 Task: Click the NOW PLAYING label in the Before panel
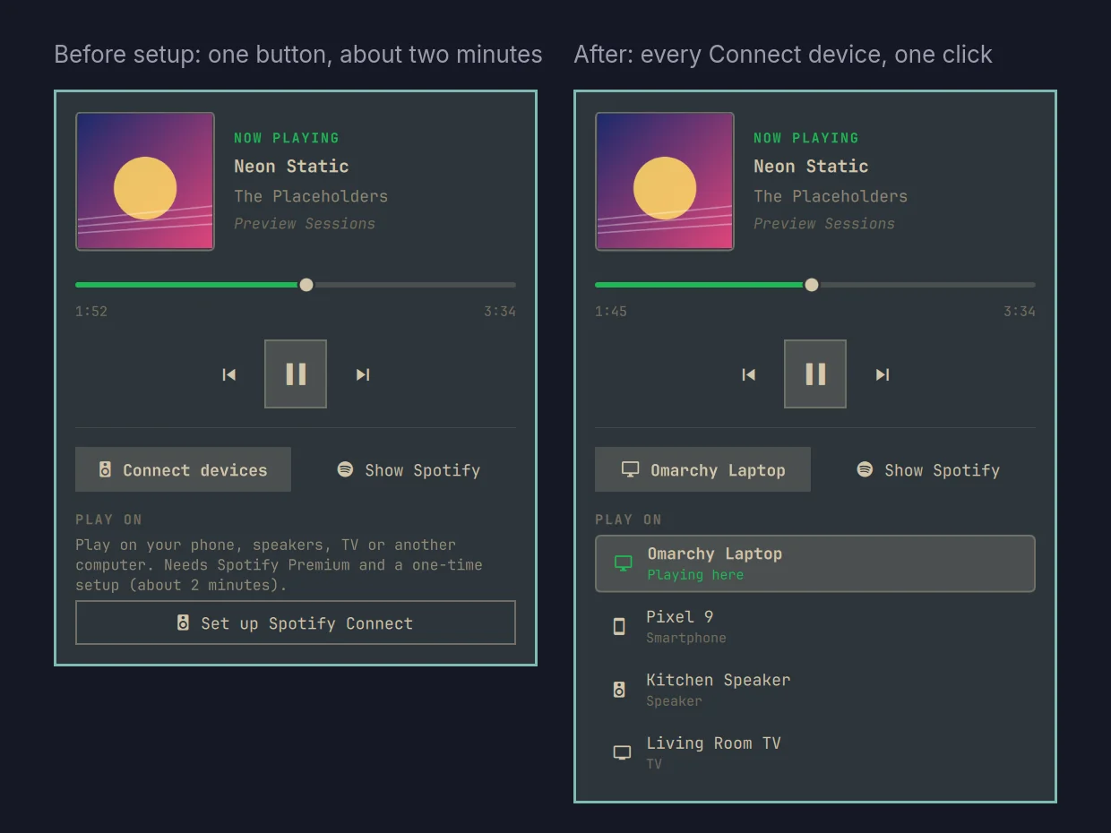click(287, 138)
